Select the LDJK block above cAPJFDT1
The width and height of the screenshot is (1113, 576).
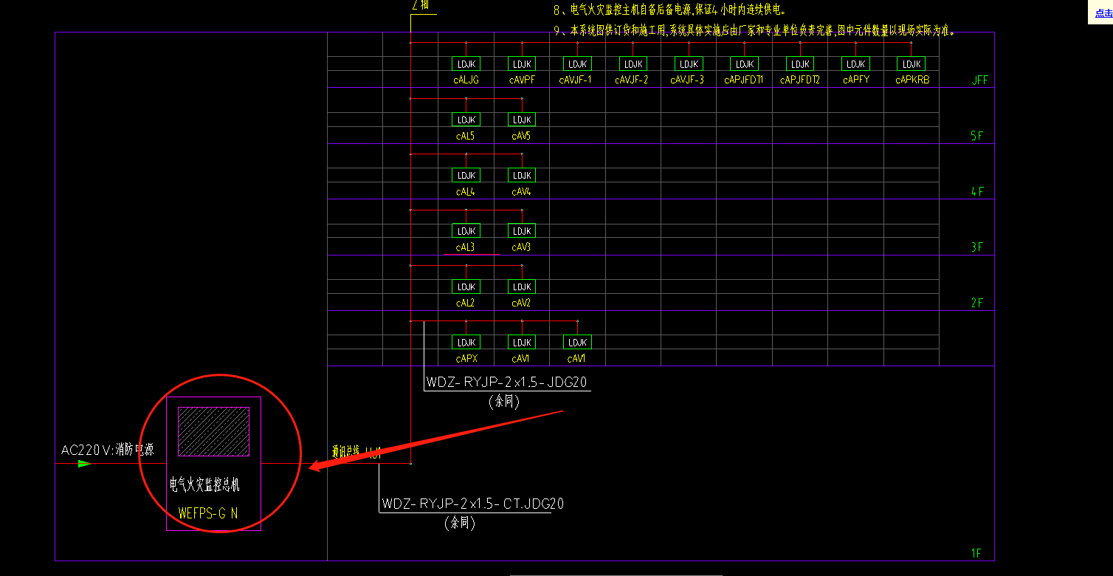[x=744, y=64]
